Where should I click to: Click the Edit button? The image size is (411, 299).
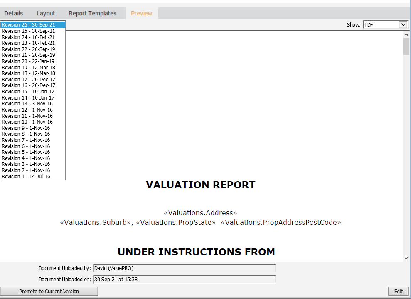(399, 292)
